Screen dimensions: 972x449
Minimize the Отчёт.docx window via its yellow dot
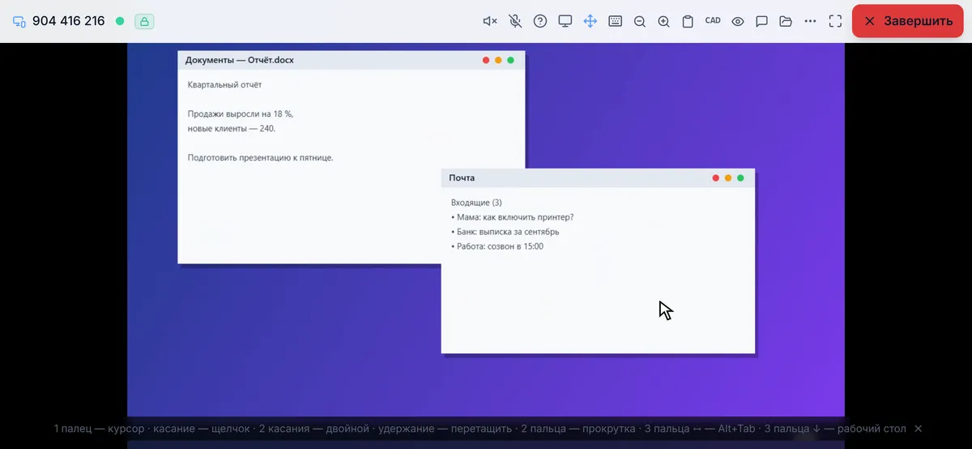point(498,60)
